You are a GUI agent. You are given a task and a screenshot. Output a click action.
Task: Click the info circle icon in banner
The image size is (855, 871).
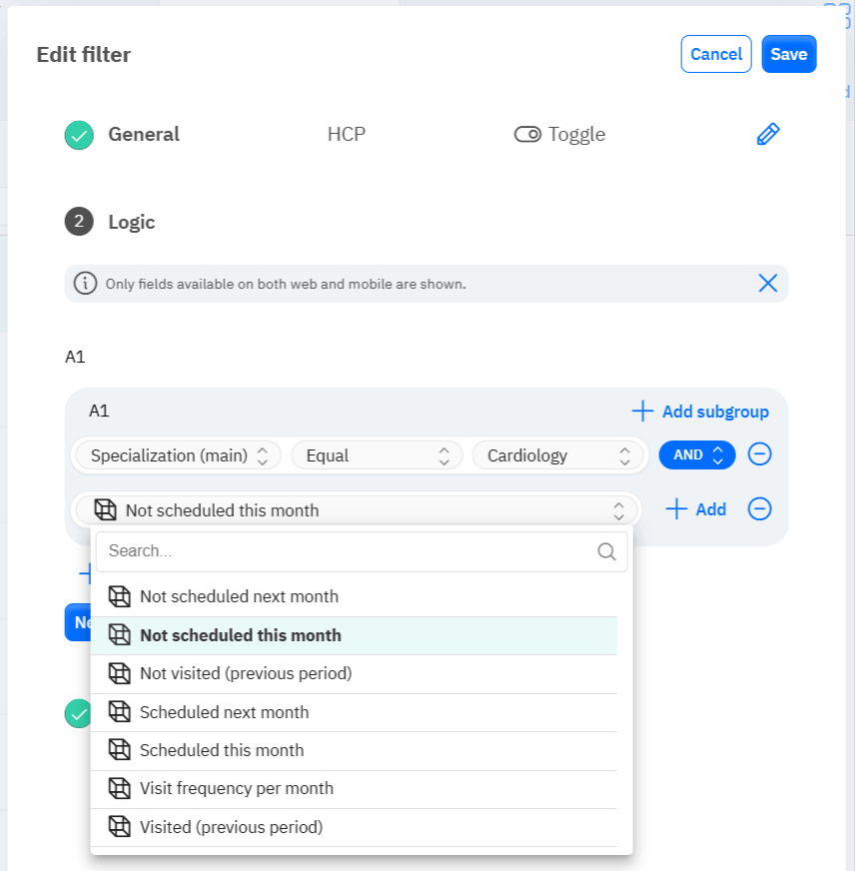coord(85,284)
